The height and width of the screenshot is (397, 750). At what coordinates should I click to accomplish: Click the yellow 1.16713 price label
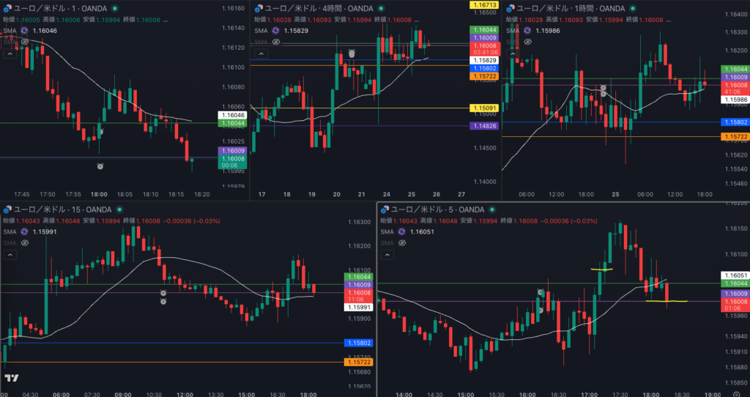[x=485, y=5]
